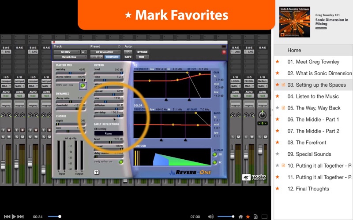353x220 pixels.
Task: Click the wet/dry slider in Master Mix
Action: [71, 73]
